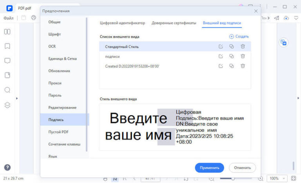Open the bookmarks panel in sidebar
Screen dimensions: 301x183
coord(7,46)
